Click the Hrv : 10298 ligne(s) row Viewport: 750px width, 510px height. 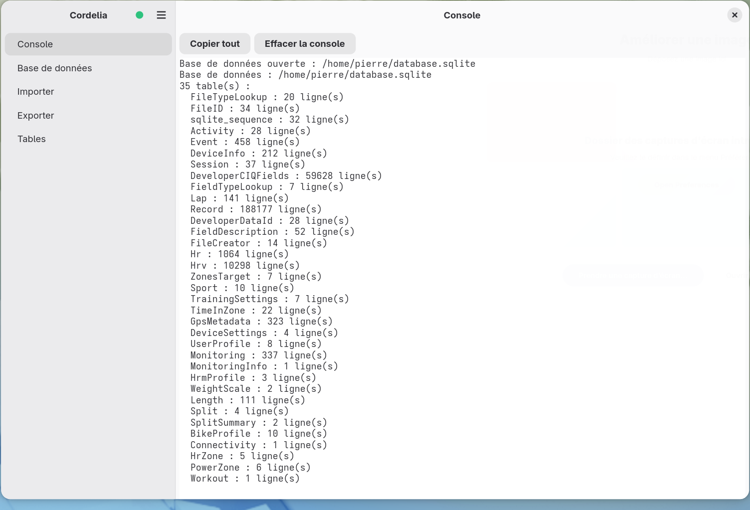(245, 266)
